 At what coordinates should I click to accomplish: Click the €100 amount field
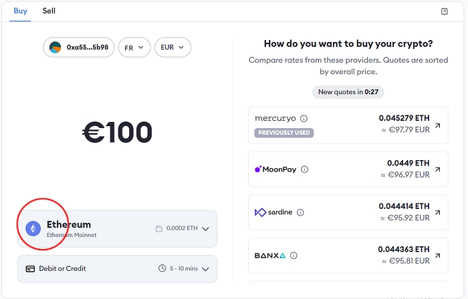[x=117, y=133]
